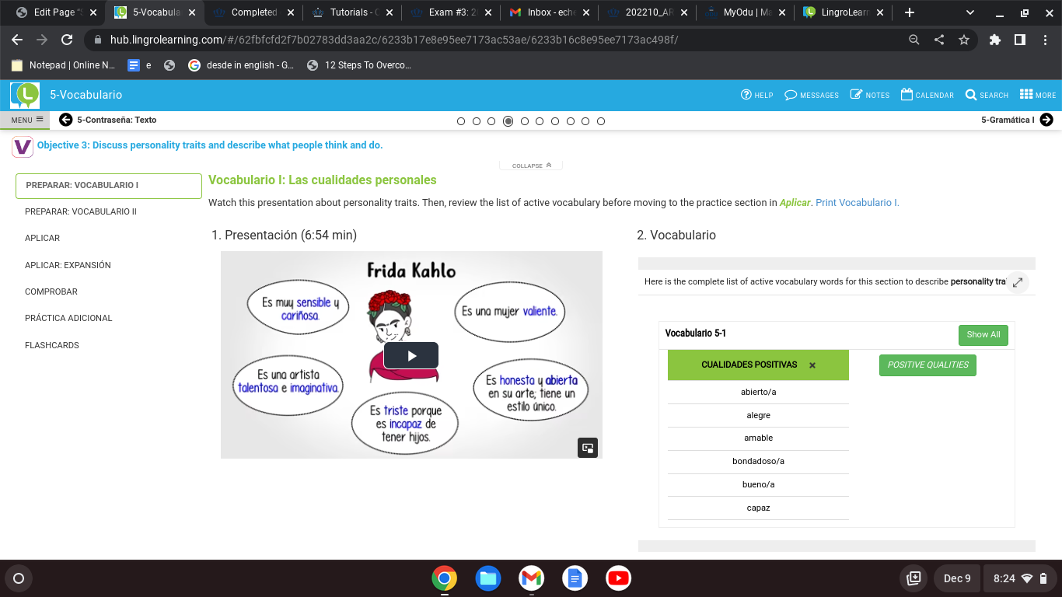Switch to the MyOdu browser tab

point(744,12)
